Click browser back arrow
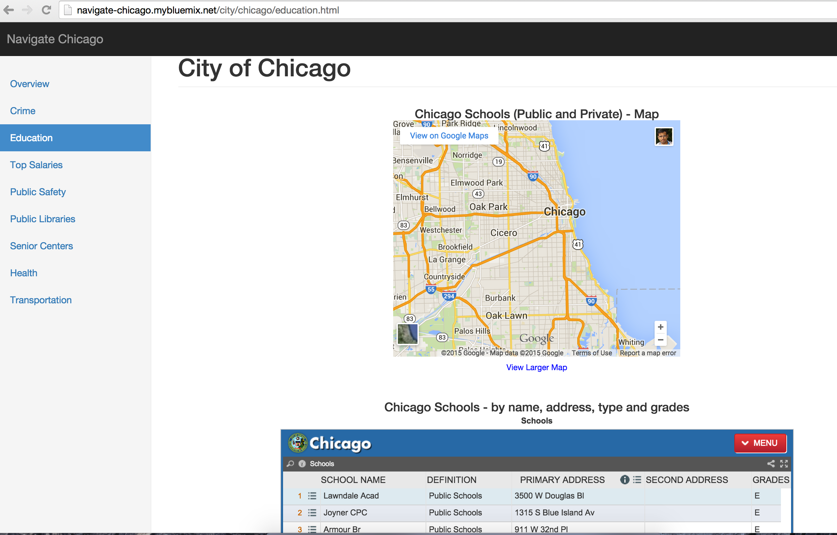This screenshot has width=837, height=535. point(9,10)
